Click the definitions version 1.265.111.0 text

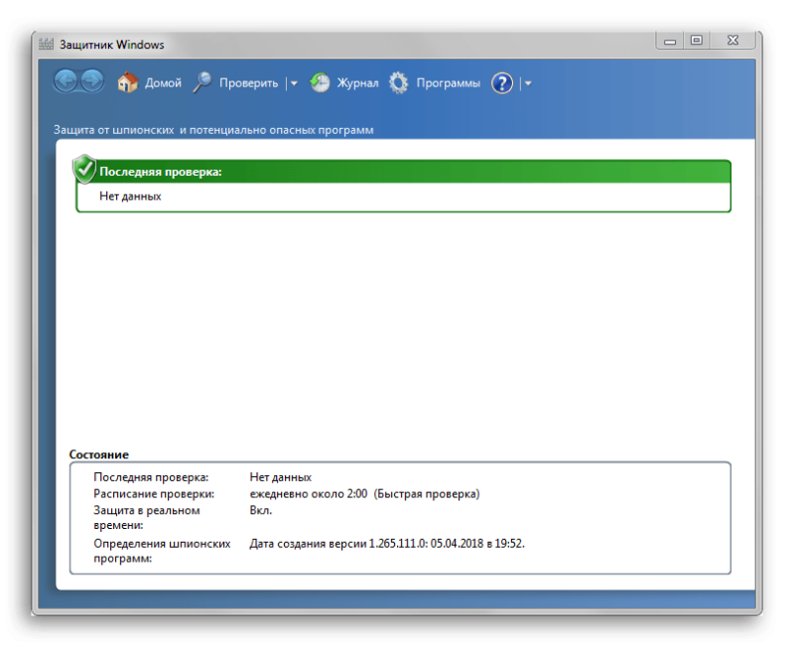pos(387,544)
